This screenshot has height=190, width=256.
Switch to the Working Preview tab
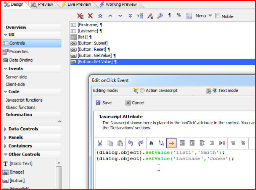click(x=119, y=4)
